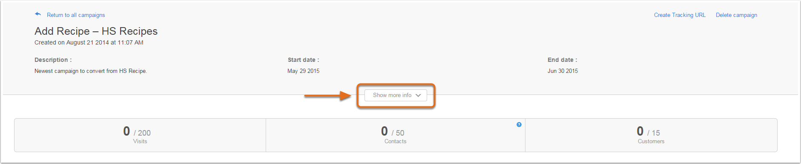The height and width of the screenshot is (164, 801).
Task: Click the Jun 30 2015 end date
Action: point(563,71)
